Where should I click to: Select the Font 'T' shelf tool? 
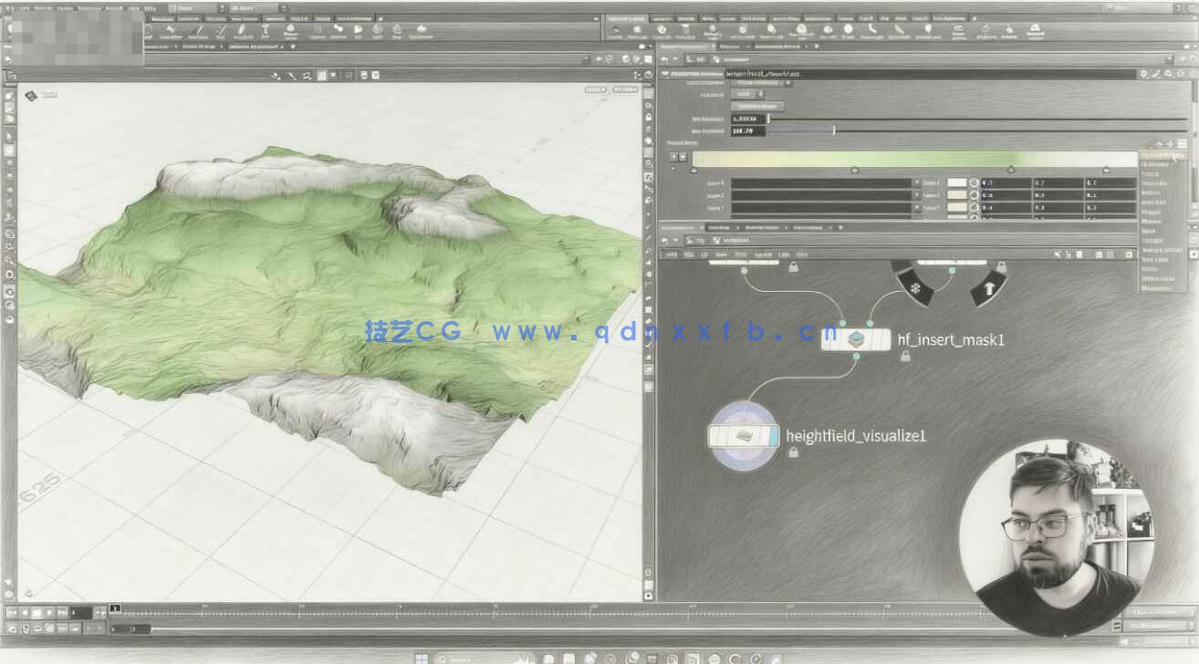266,29
